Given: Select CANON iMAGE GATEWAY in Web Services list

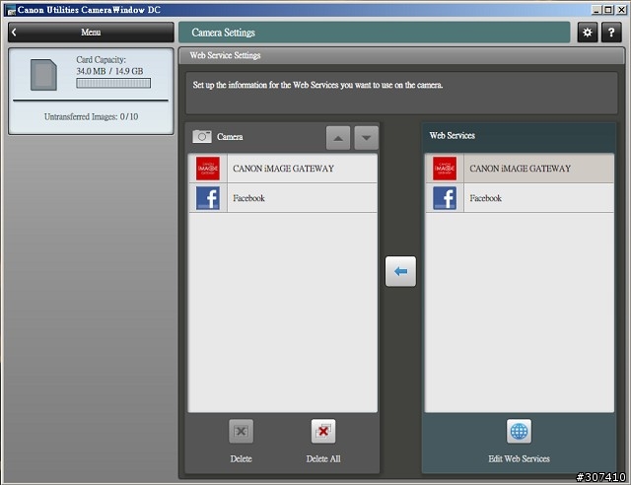Looking at the screenshot, I should (520, 169).
